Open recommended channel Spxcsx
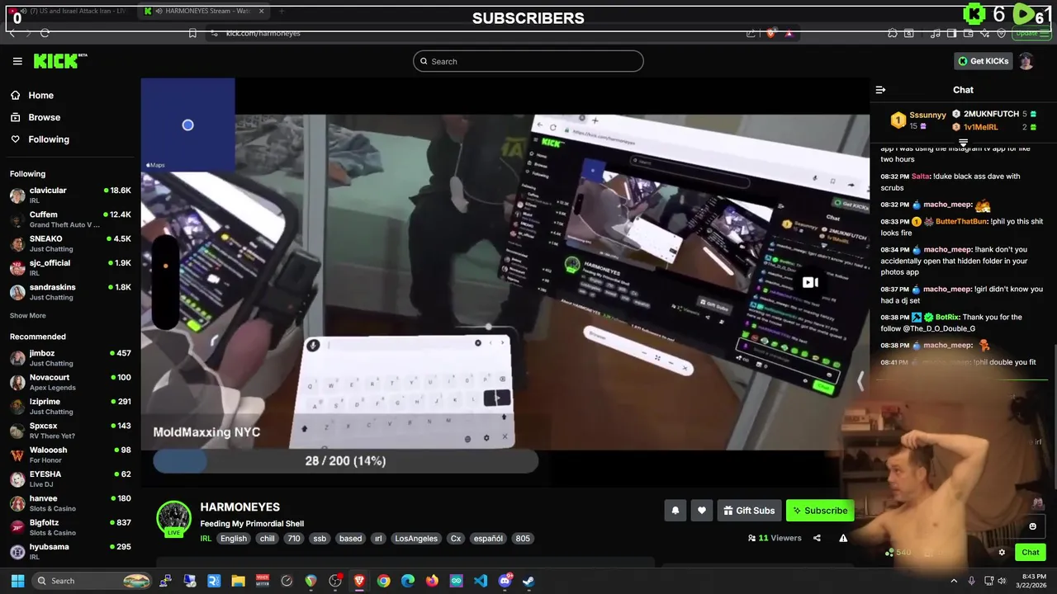The width and height of the screenshot is (1057, 594). [70, 431]
